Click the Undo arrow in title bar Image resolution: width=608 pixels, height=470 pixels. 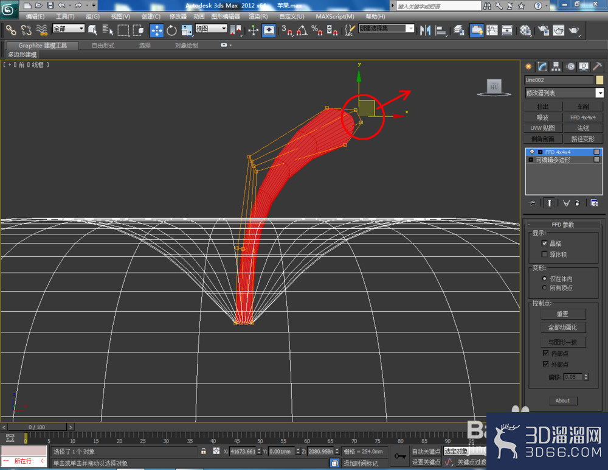click(61, 5)
